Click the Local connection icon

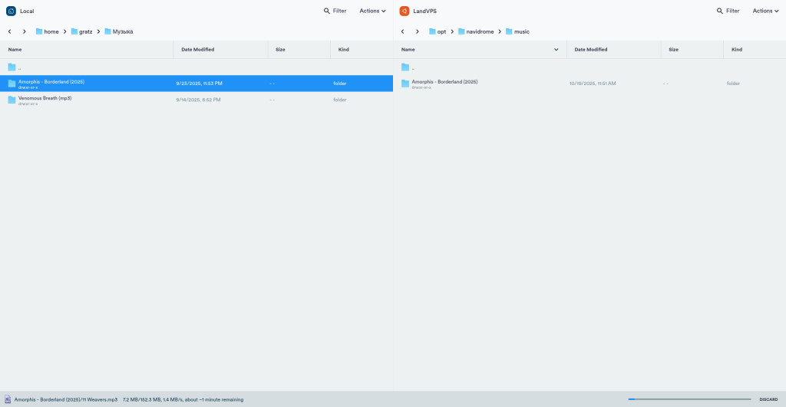coord(12,11)
